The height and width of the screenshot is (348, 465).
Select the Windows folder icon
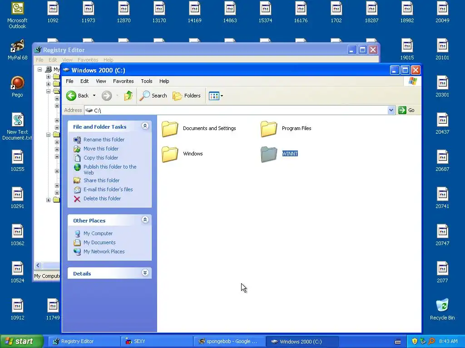[170, 154]
